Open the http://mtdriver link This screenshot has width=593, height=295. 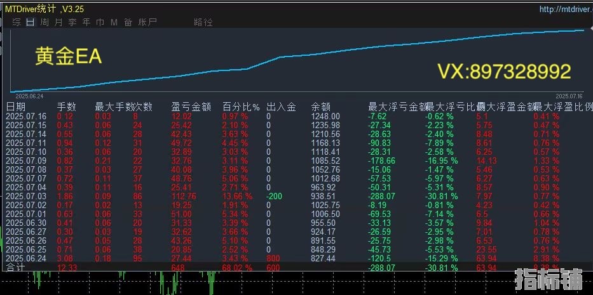[566, 9]
